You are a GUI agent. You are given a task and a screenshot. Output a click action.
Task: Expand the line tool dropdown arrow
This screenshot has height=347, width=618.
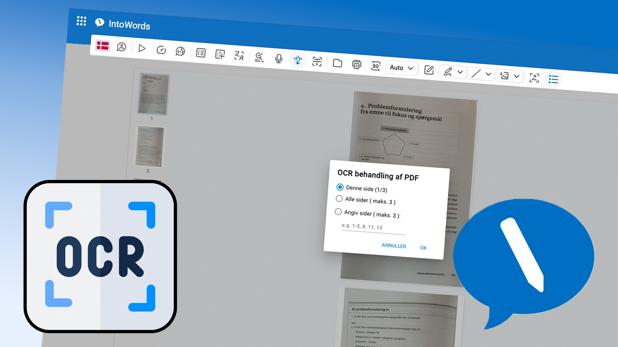[488, 74]
